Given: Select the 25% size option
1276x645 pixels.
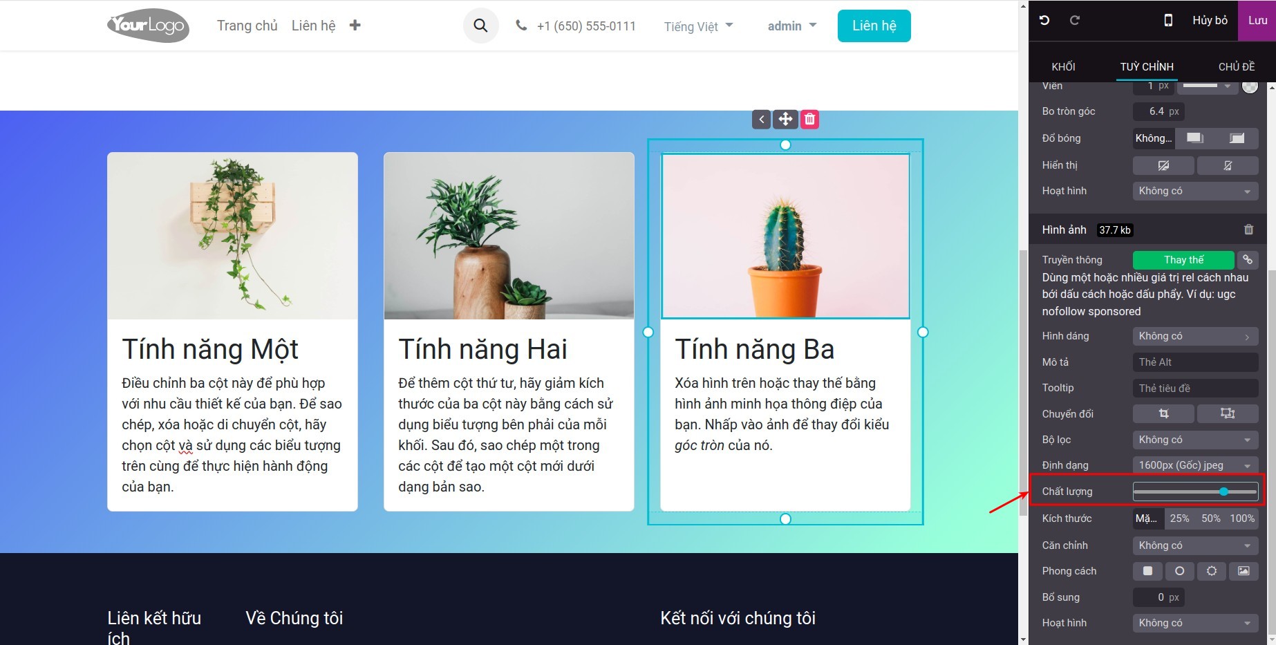Looking at the screenshot, I should (x=1179, y=518).
